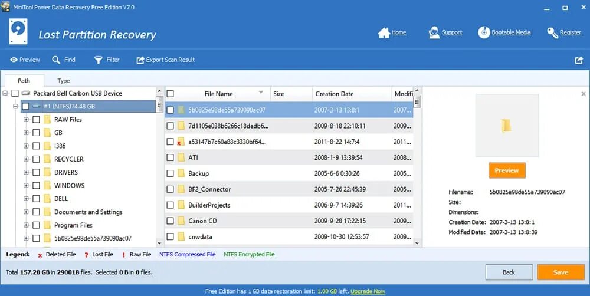Click the Export Scan Result icon

(140, 60)
